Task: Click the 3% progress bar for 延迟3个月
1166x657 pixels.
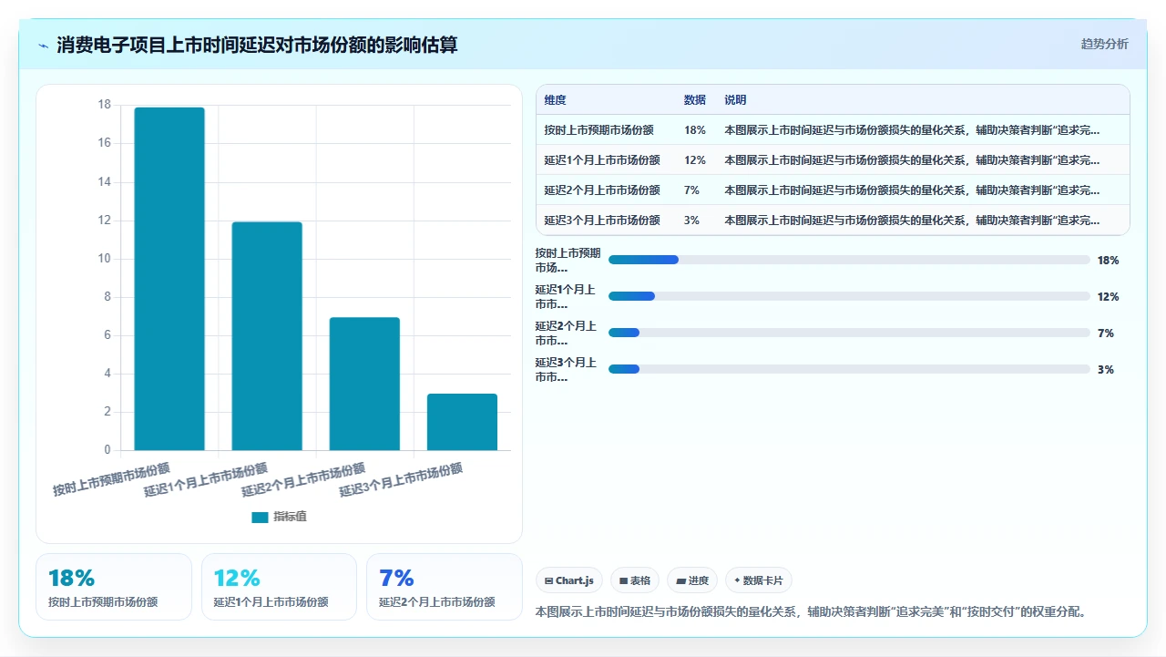Action: point(849,369)
